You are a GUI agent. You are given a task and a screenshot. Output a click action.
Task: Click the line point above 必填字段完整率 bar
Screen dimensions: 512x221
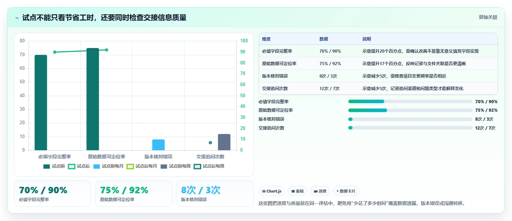coord(55,52)
